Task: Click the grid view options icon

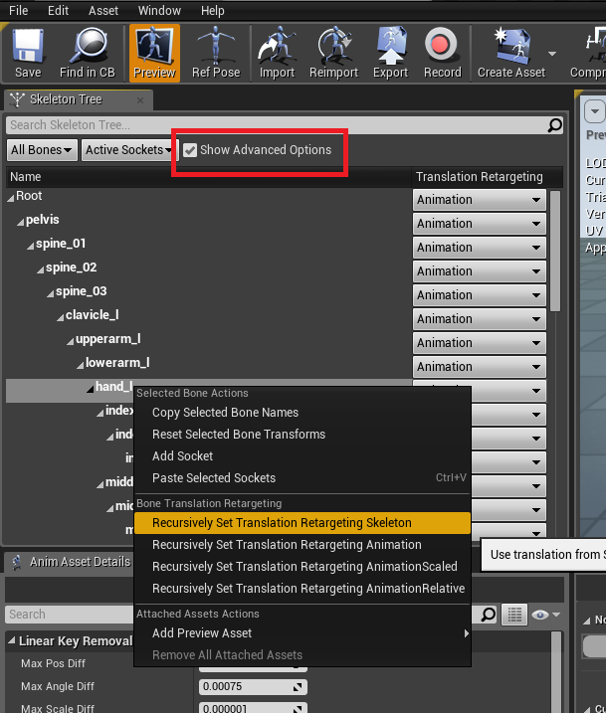Action: (x=514, y=615)
